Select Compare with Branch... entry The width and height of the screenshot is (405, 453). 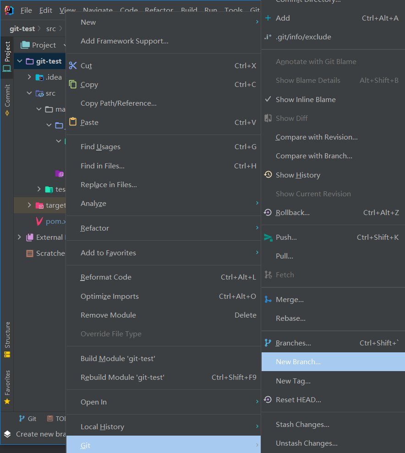(333, 156)
